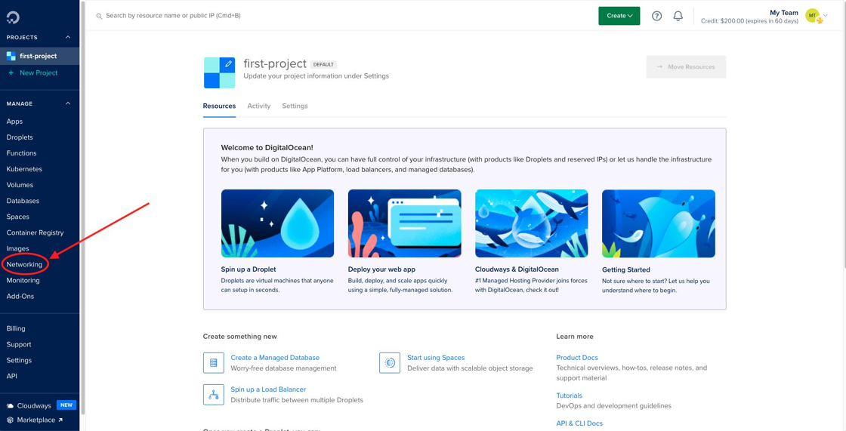Switch to the Resources tab
Image resolution: width=846 pixels, height=431 pixels.
tap(219, 106)
